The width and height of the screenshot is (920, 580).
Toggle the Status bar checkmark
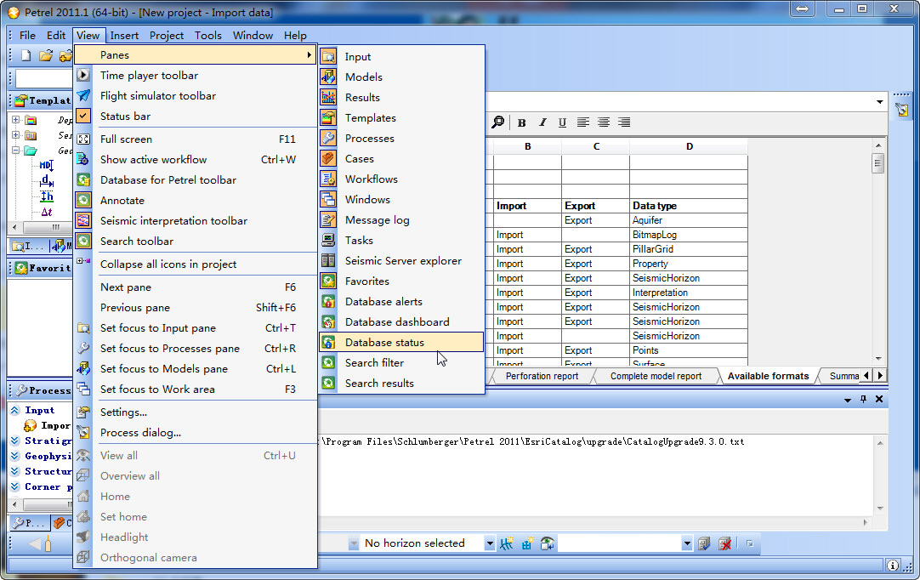83,117
